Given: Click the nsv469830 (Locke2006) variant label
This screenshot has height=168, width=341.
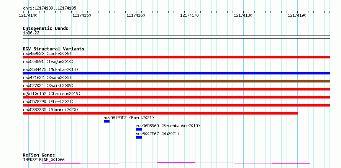Looking at the screenshot, I should 47,53.
